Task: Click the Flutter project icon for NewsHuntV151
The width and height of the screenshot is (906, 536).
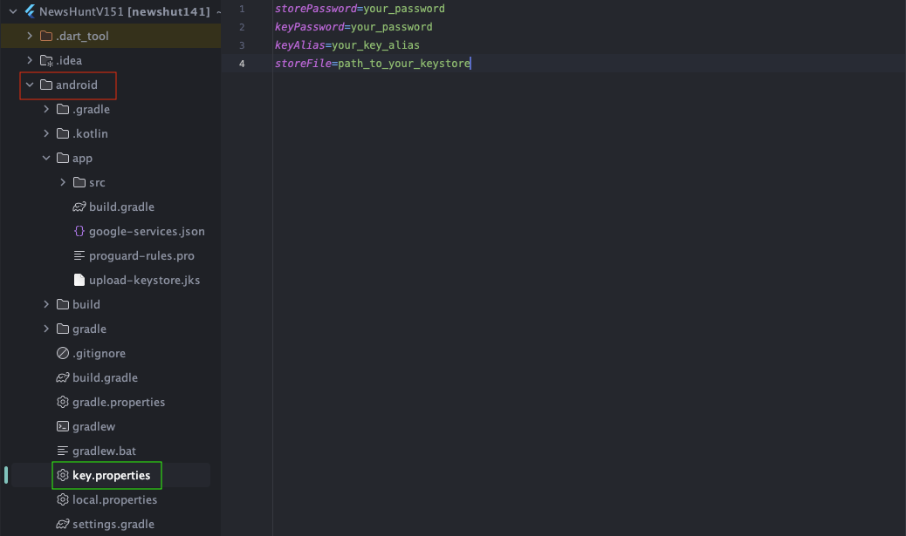Action: [29, 11]
